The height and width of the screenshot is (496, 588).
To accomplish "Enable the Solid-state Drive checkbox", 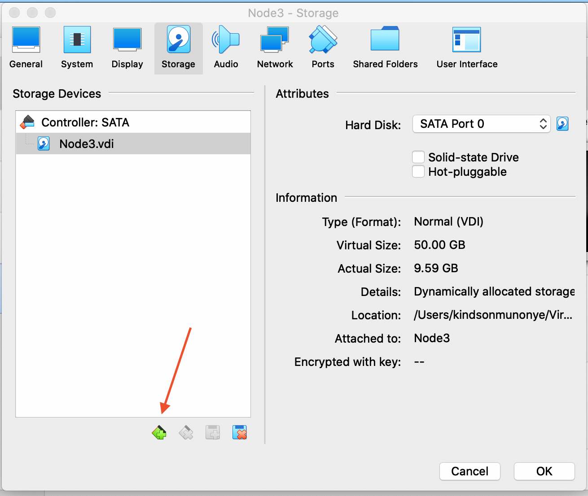I will point(418,157).
